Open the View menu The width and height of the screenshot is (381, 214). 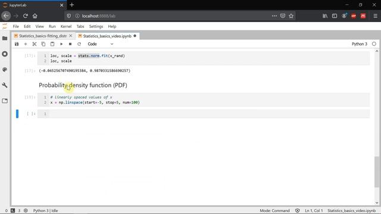[40, 26]
